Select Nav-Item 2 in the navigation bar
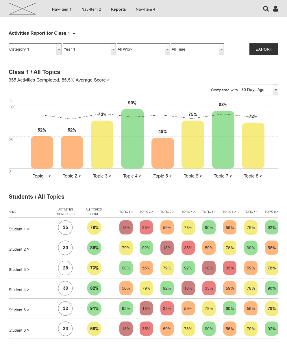This screenshot has width=287, height=364. pos(91,9)
